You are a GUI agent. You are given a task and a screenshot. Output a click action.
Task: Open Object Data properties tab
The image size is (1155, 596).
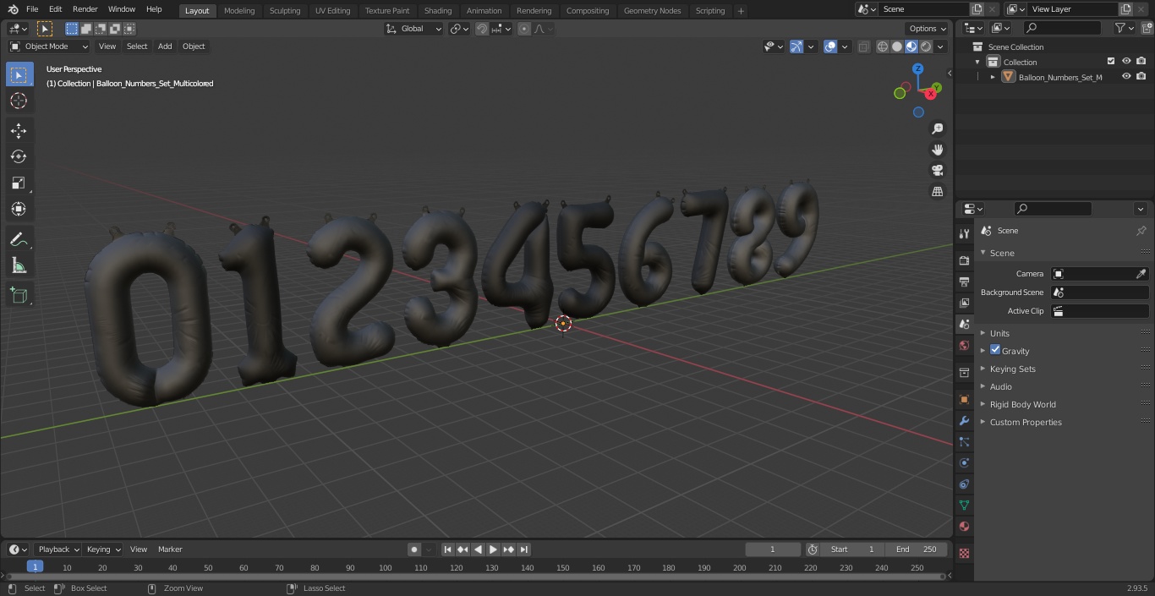pos(964,505)
